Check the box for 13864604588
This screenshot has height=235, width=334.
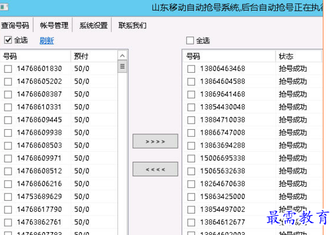pyautogui.click(x=191, y=81)
